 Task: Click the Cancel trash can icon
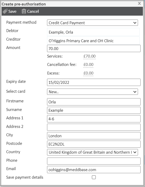tap(24, 11)
